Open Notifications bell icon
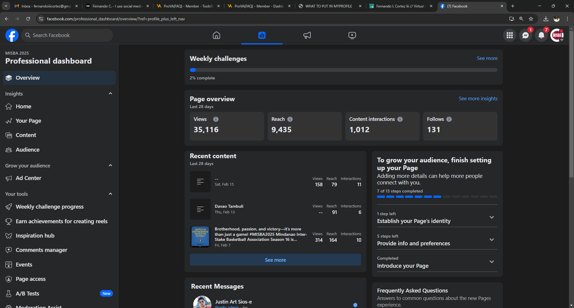This screenshot has height=308, width=574. tap(541, 35)
